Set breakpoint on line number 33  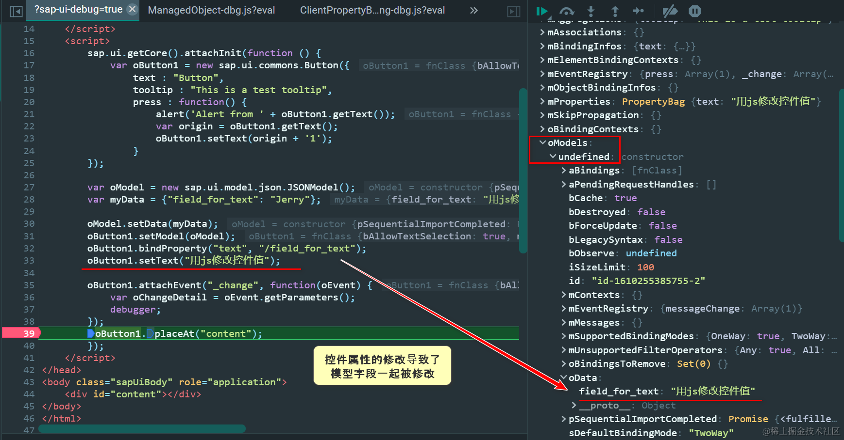(29, 261)
